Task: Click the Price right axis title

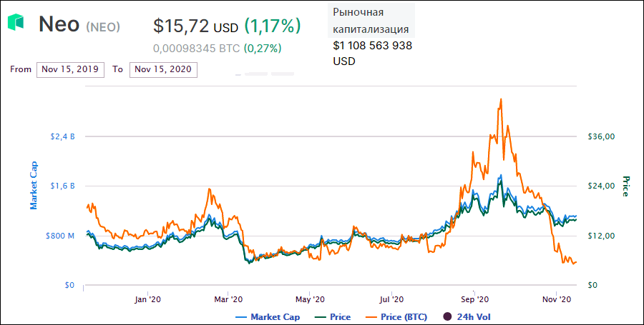Action: pyautogui.click(x=625, y=186)
